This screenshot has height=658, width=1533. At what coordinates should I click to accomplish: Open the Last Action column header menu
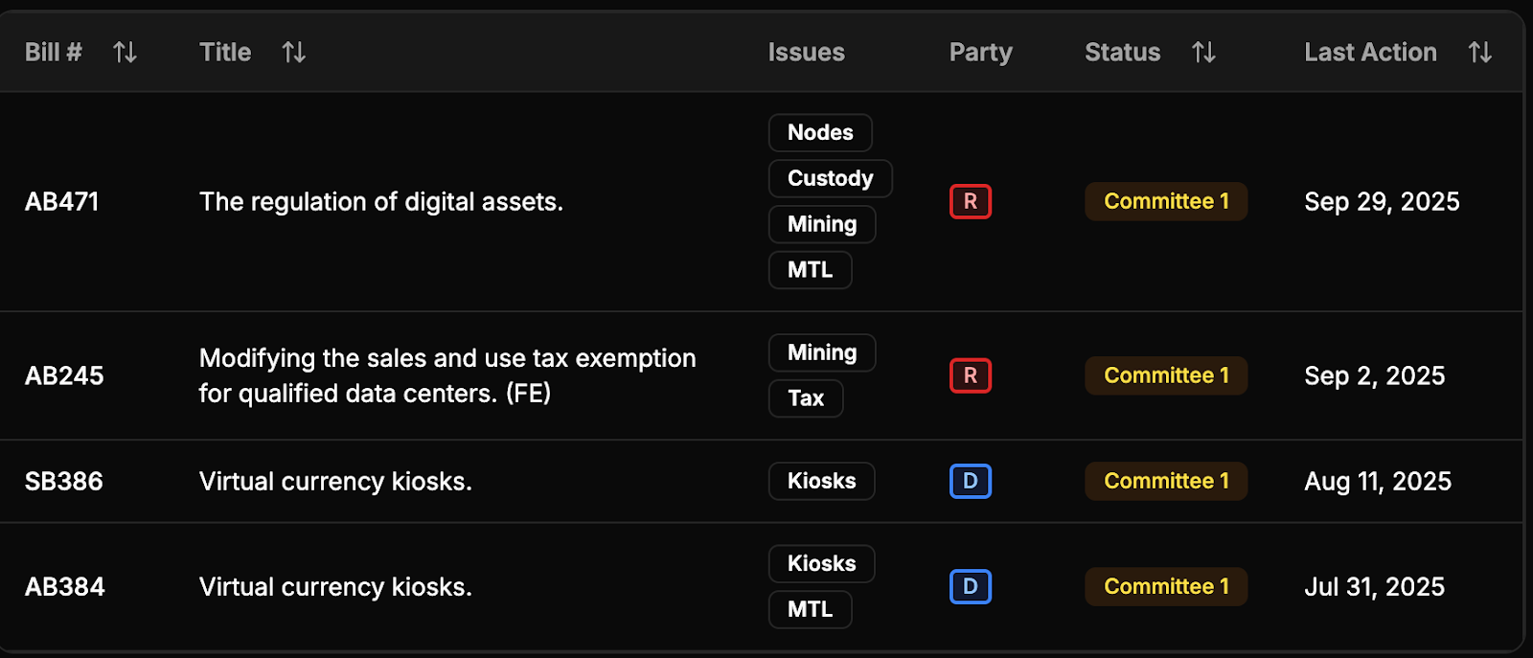point(1369,53)
